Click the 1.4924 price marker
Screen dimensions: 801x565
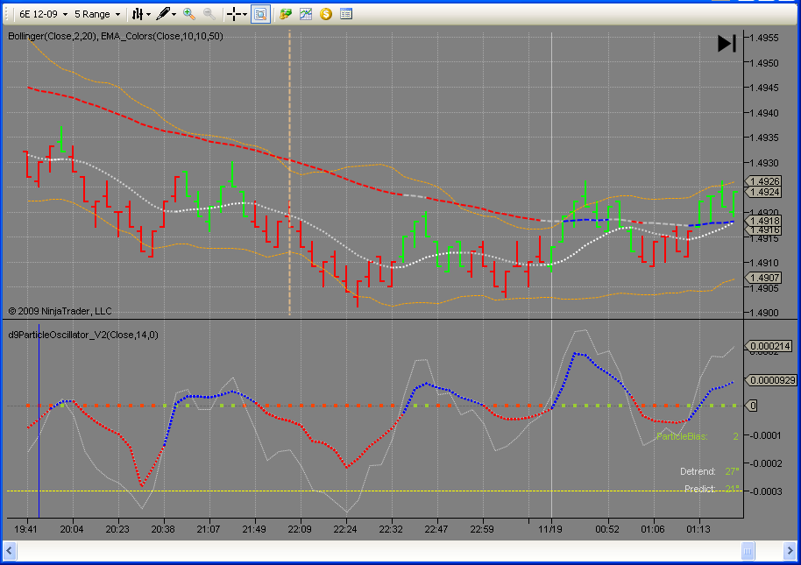[x=763, y=192]
